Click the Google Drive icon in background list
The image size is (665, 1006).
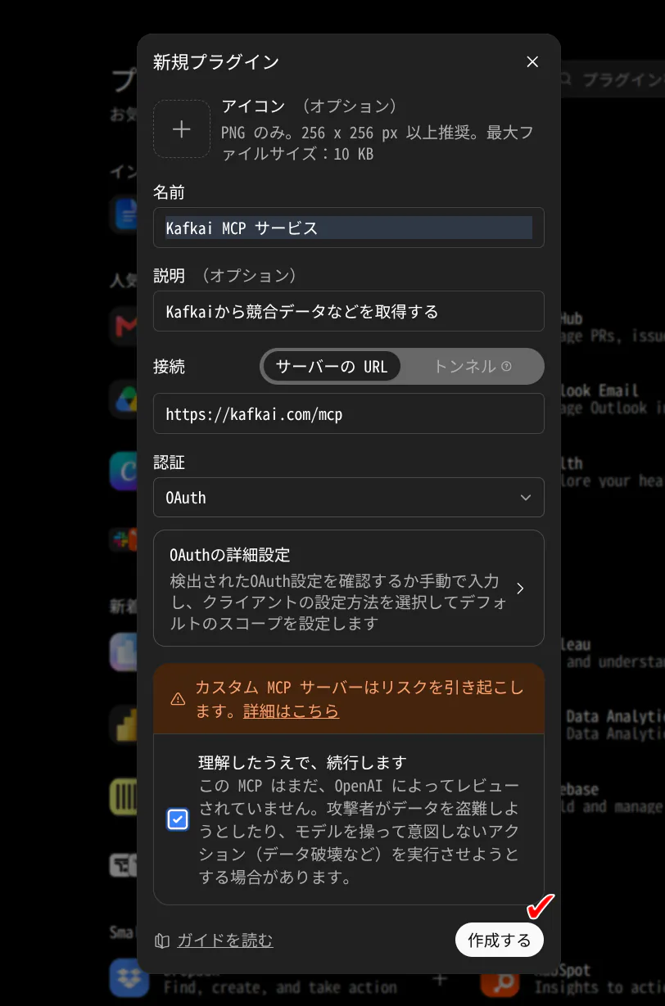point(124,399)
